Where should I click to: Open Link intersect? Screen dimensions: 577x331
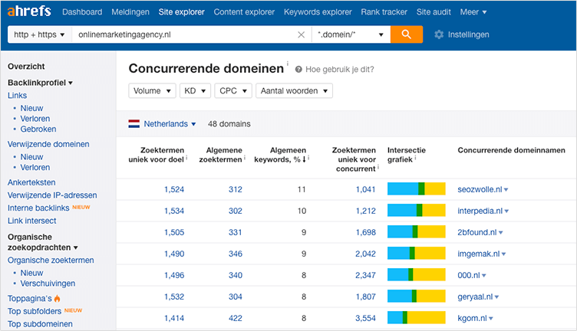32,221
